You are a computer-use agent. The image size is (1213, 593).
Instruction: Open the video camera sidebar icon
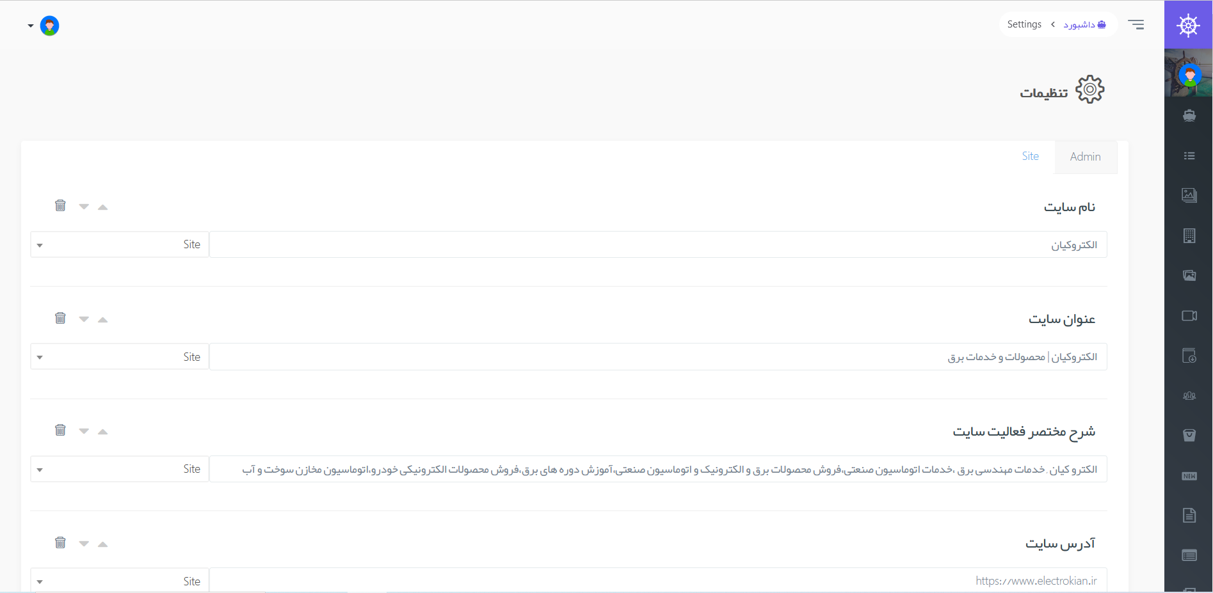coord(1189,315)
